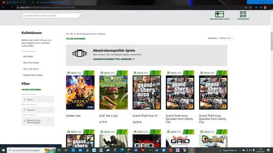Click the browser address bar URL
Image resolution: width=273 pixels, height=153 pixels.
tap(47, 8)
